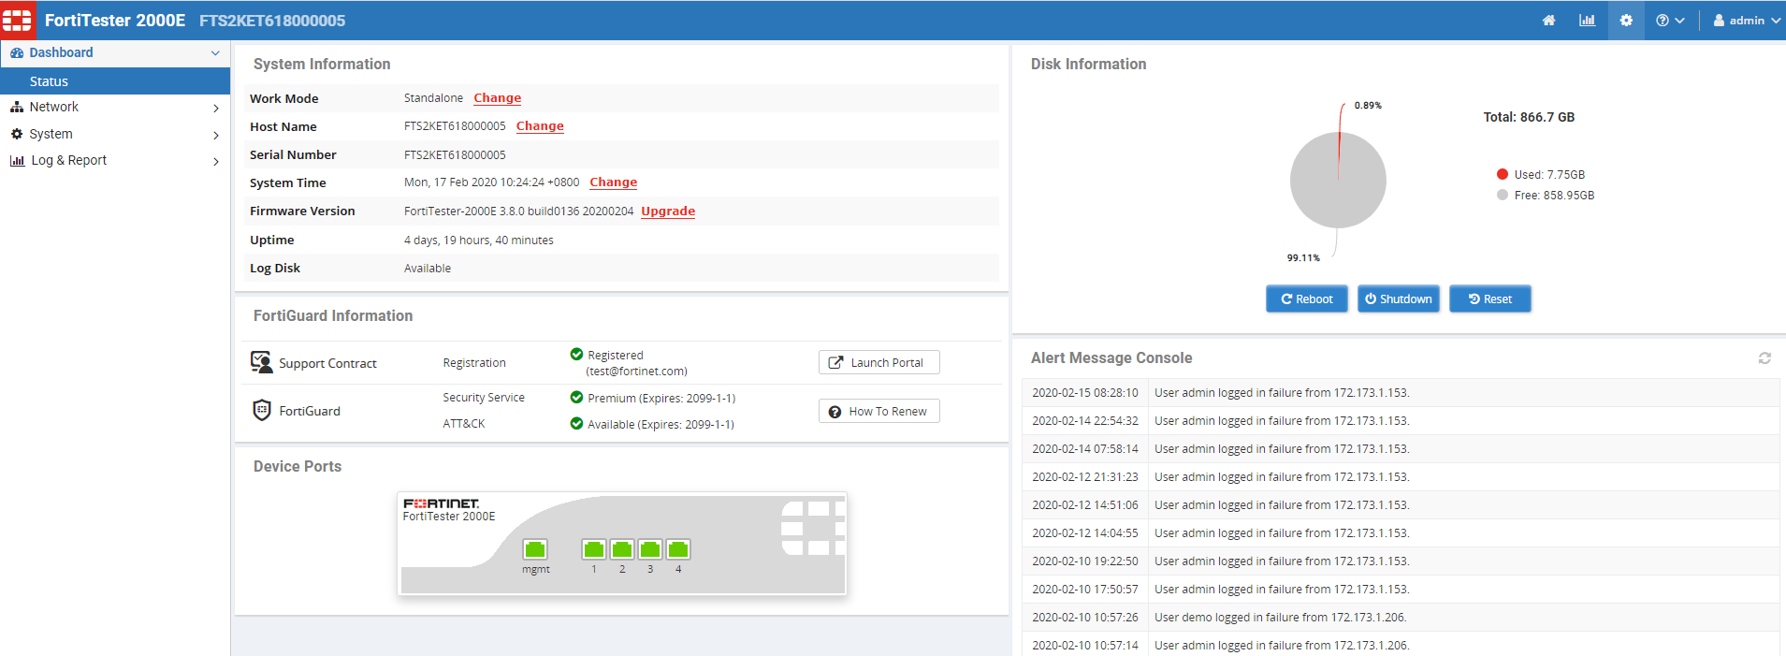This screenshot has height=656, width=1786.
Task: Click the disk usage pie chart
Action: (x=1338, y=181)
